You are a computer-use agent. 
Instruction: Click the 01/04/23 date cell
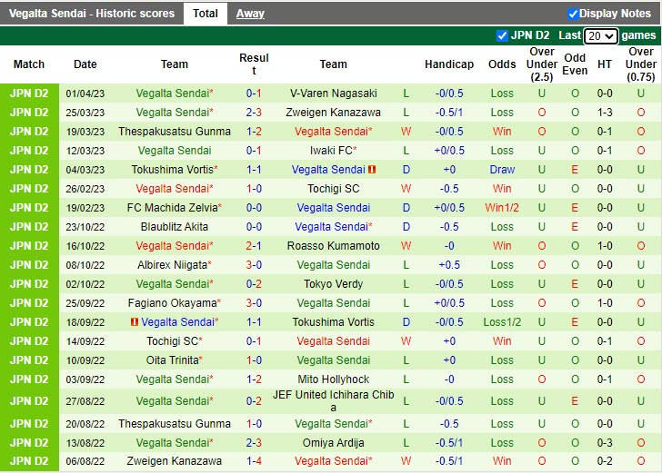[85, 94]
